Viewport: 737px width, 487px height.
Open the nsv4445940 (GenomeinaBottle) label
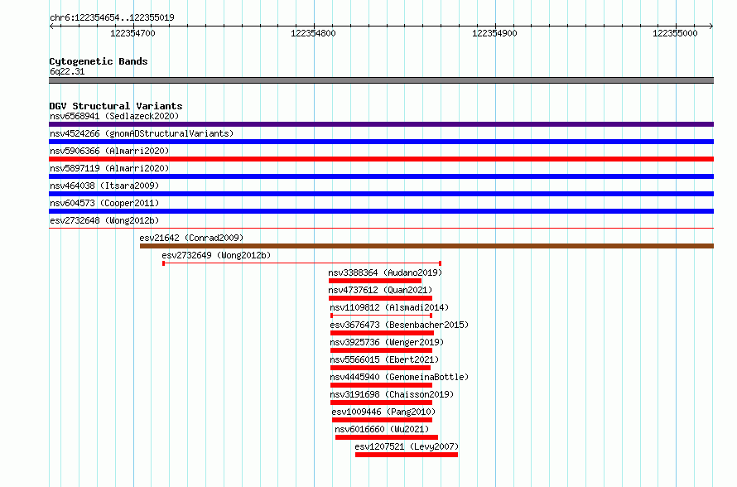399,377
